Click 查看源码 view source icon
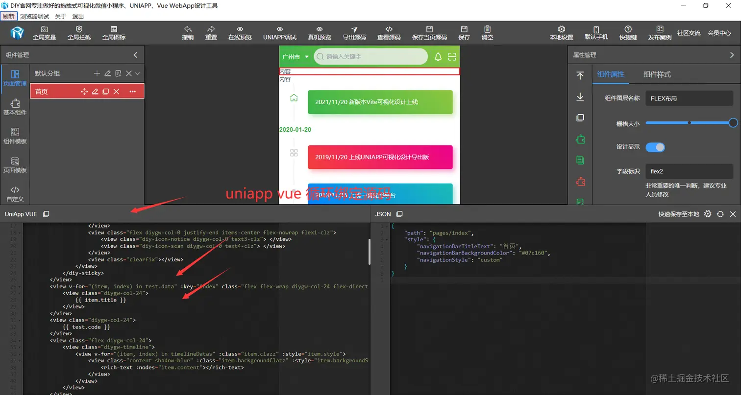This screenshot has height=395, width=741. click(389, 33)
